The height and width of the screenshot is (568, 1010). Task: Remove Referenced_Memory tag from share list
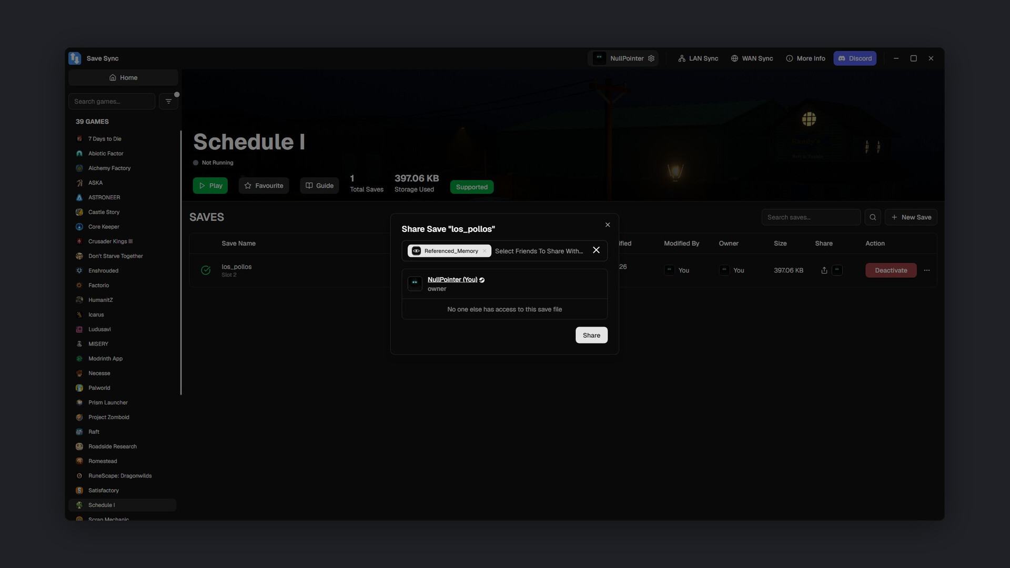click(x=484, y=251)
